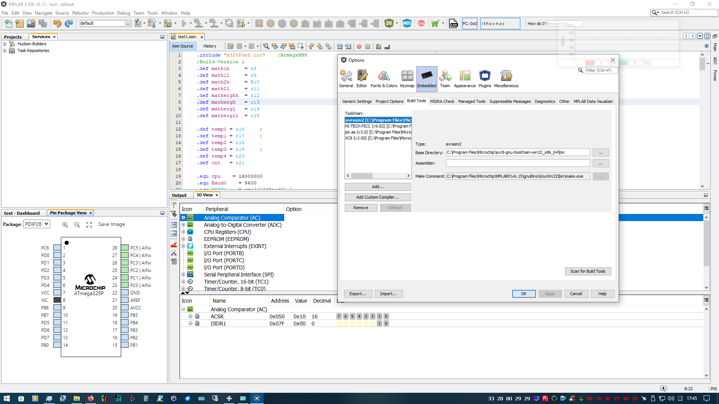Click the toolchain list horizontal scrollbar thumb
The height and width of the screenshot is (404, 719).
pyautogui.click(x=362, y=175)
